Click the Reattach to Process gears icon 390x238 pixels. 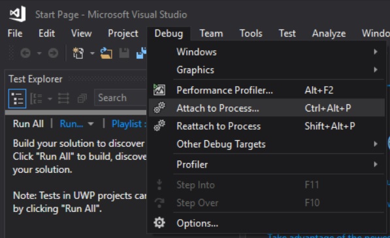pyautogui.click(x=159, y=125)
